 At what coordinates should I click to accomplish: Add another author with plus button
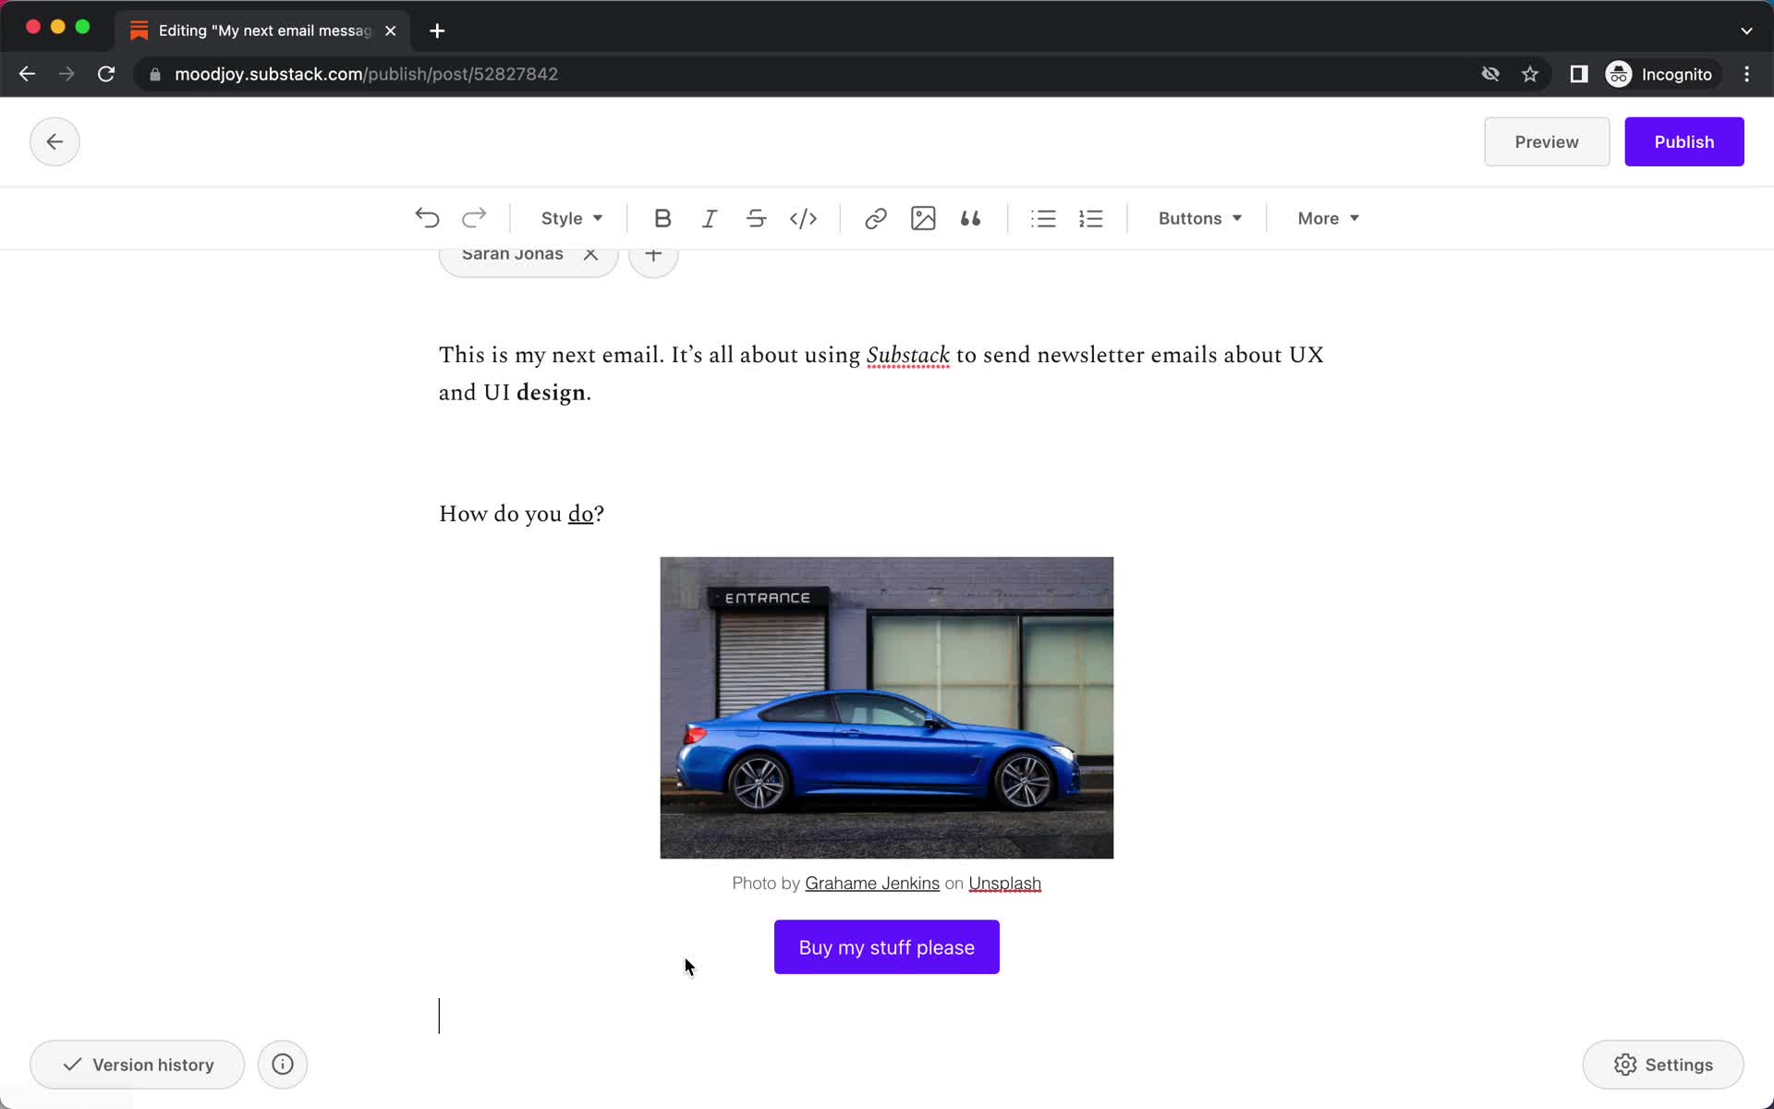653,256
